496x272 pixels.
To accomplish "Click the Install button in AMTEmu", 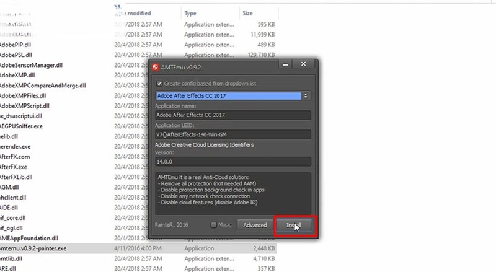I will coord(294,225).
